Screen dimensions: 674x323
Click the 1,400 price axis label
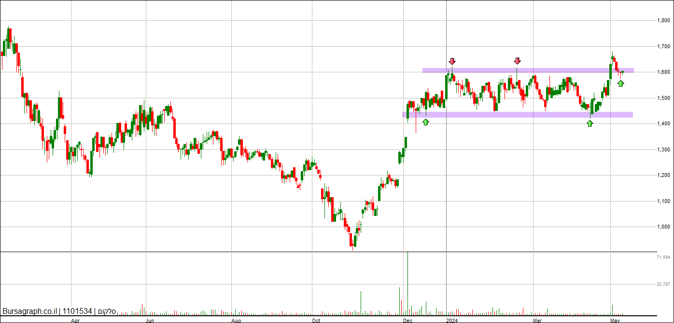coord(663,124)
